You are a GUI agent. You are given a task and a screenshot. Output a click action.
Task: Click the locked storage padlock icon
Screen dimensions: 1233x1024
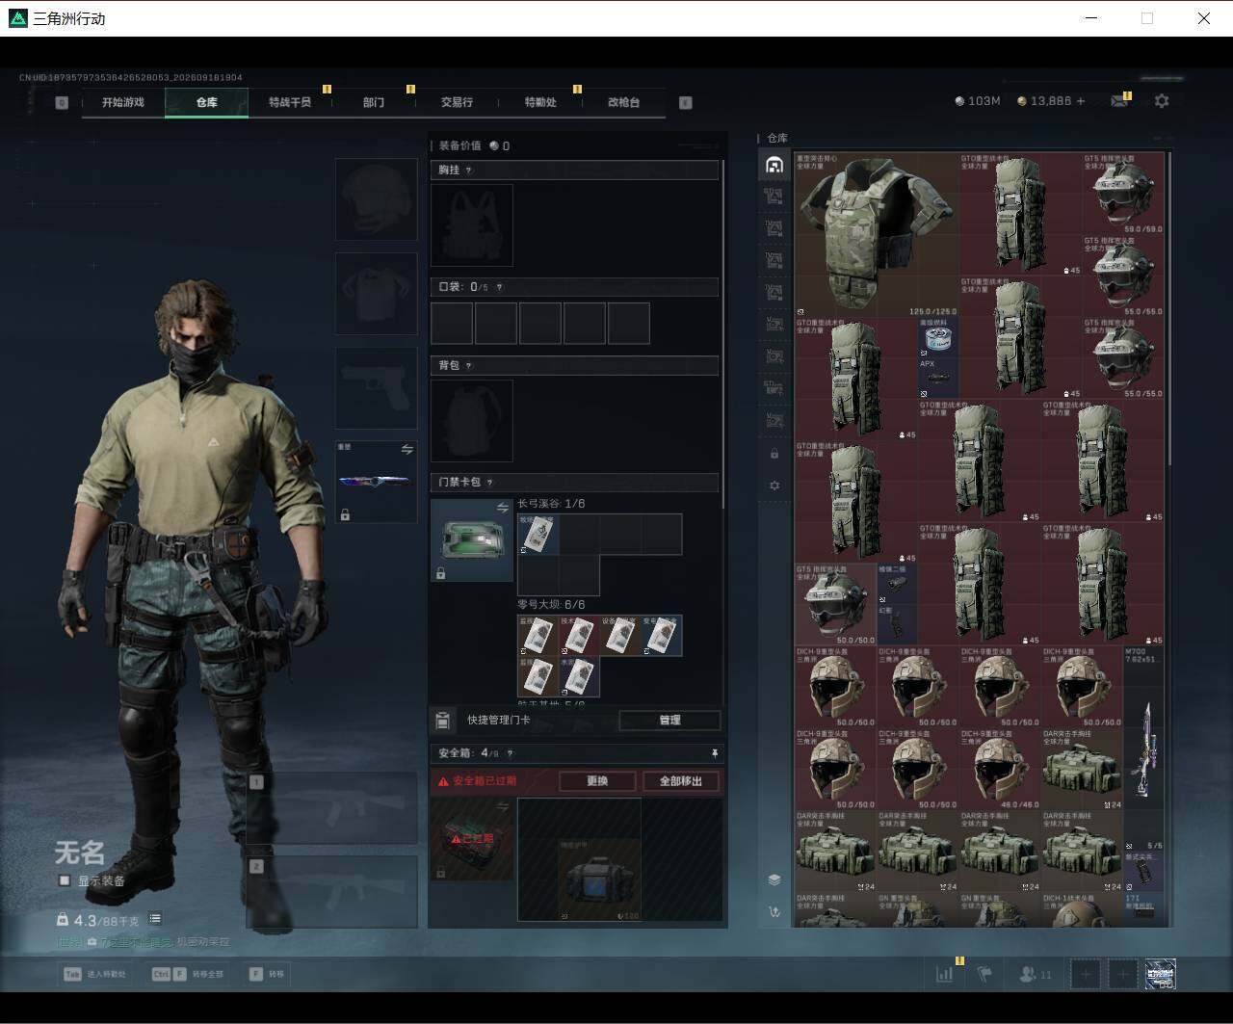point(774,454)
